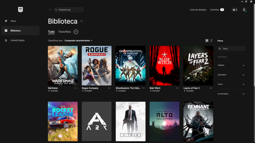255x143 pixels.
Task: Expand the Gênero filter
Action: click(x=231, y=65)
